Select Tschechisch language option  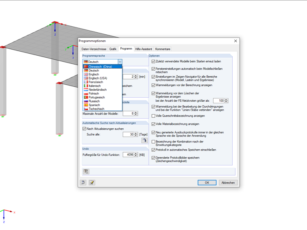102,109
